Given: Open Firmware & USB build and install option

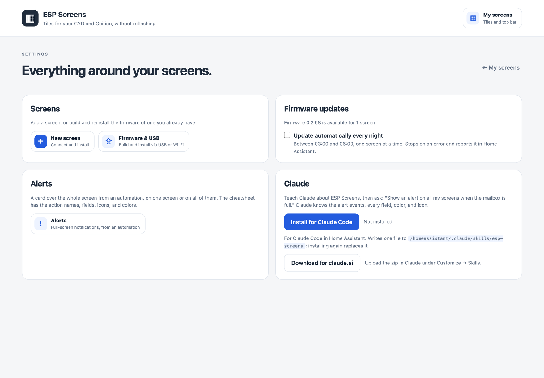Looking at the screenshot, I should (144, 141).
